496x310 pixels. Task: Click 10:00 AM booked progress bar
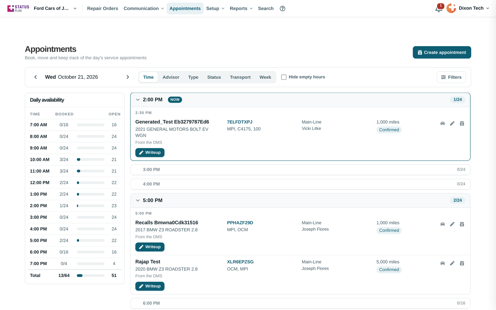[91, 160]
